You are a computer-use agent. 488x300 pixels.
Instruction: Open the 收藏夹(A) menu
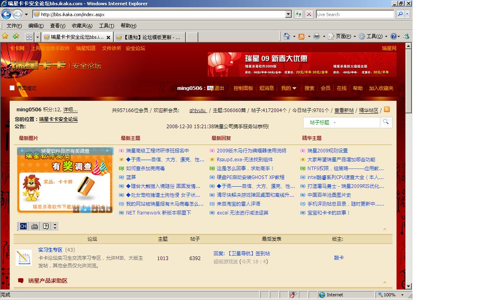pyautogui.click(x=82, y=26)
